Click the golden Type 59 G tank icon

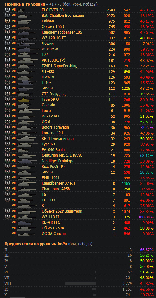click(x=25, y=99)
